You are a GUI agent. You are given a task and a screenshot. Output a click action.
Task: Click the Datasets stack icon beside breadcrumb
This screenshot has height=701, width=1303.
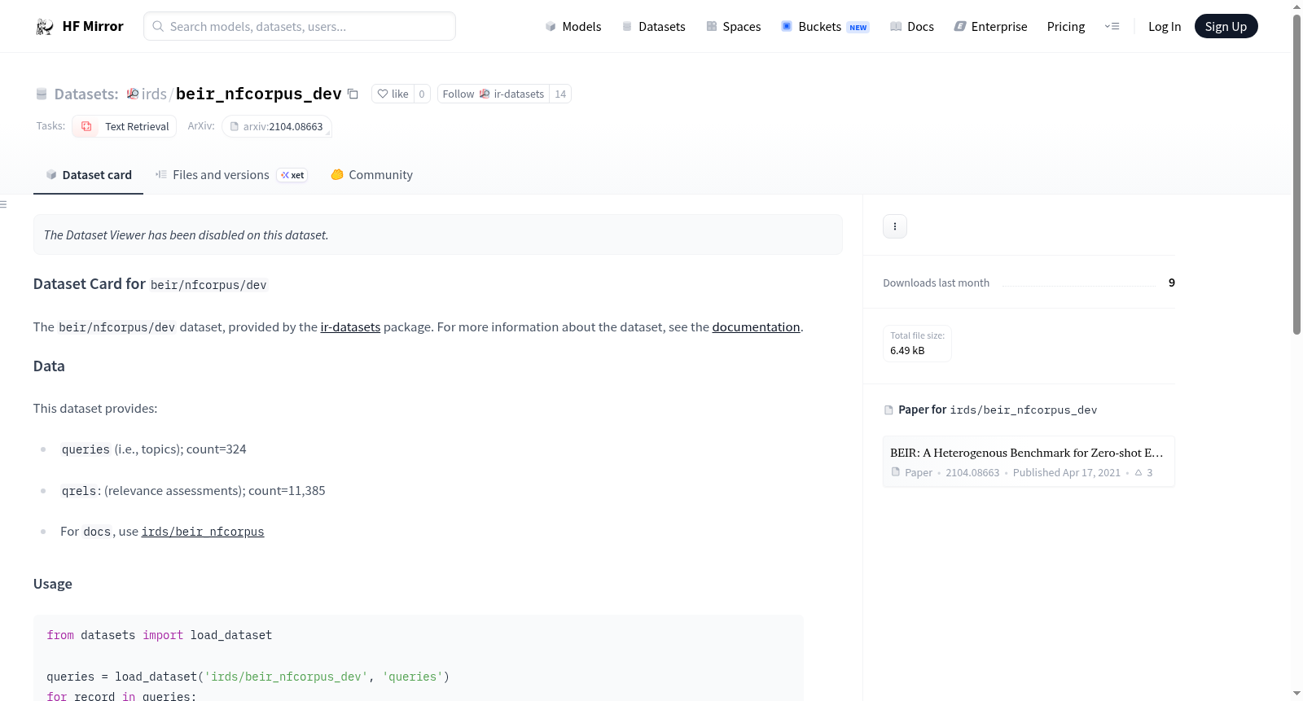[x=42, y=94]
